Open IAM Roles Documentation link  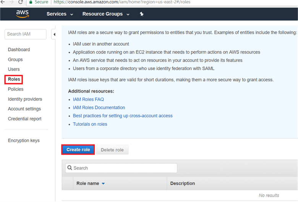[x=99, y=107]
